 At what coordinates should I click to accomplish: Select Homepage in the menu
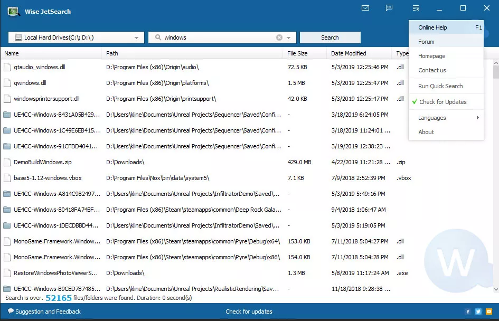tap(446, 56)
